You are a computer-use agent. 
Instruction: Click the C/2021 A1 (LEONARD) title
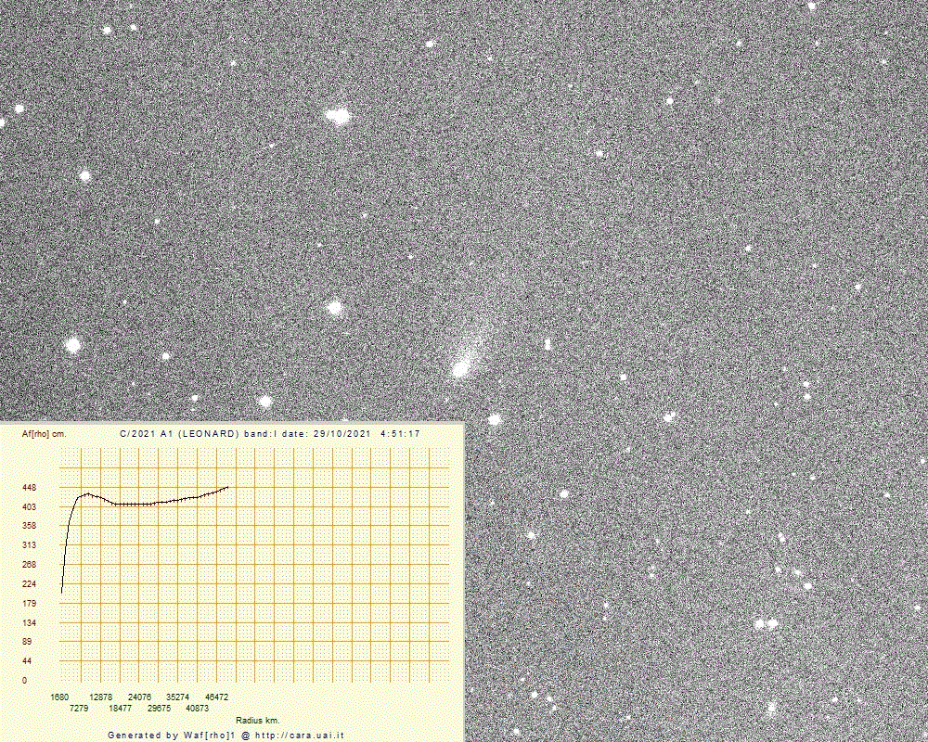click(180, 433)
